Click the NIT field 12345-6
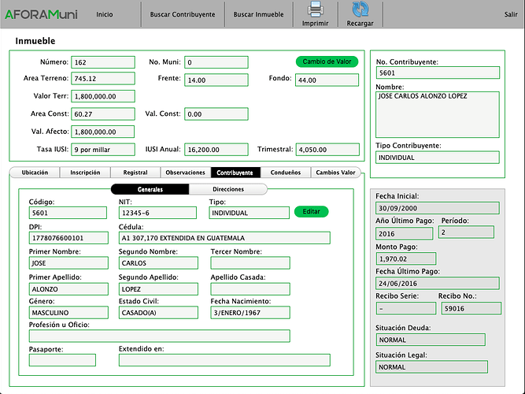Image resolution: width=525 pixels, height=394 pixels. tap(157, 213)
